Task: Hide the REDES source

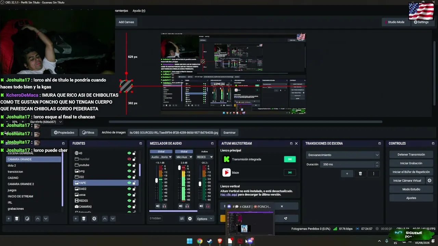Action: 129,201
